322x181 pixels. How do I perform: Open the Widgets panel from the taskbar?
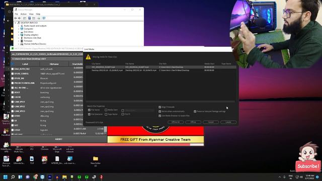pyautogui.click(x=20, y=177)
